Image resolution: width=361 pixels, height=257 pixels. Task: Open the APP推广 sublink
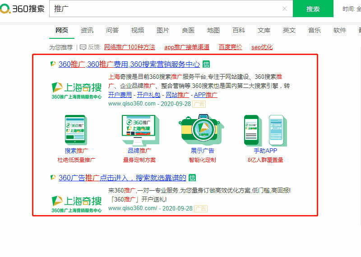pyautogui.click(x=206, y=95)
